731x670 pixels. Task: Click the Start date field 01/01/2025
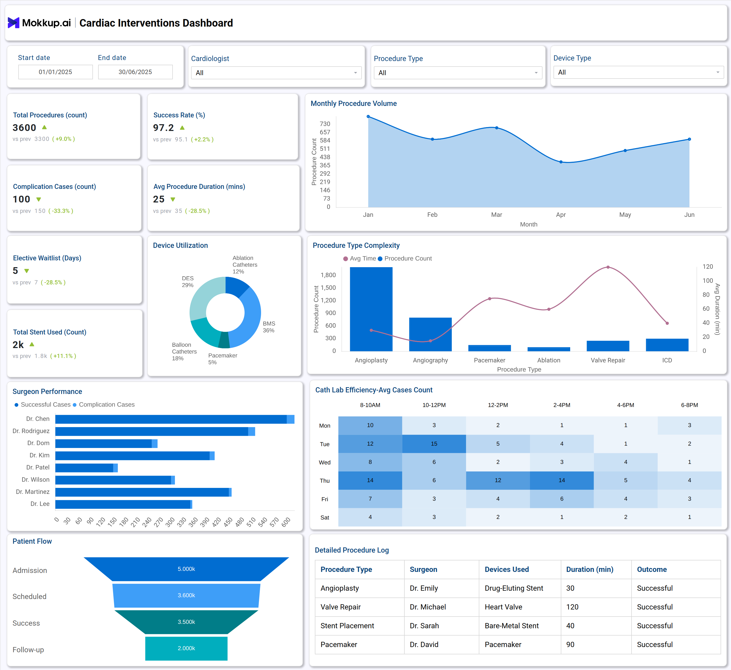coord(56,72)
